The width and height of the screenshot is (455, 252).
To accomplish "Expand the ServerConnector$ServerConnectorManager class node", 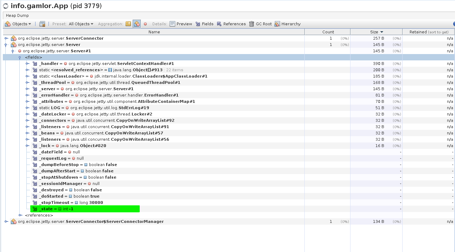I will click(x=6, y=221).
